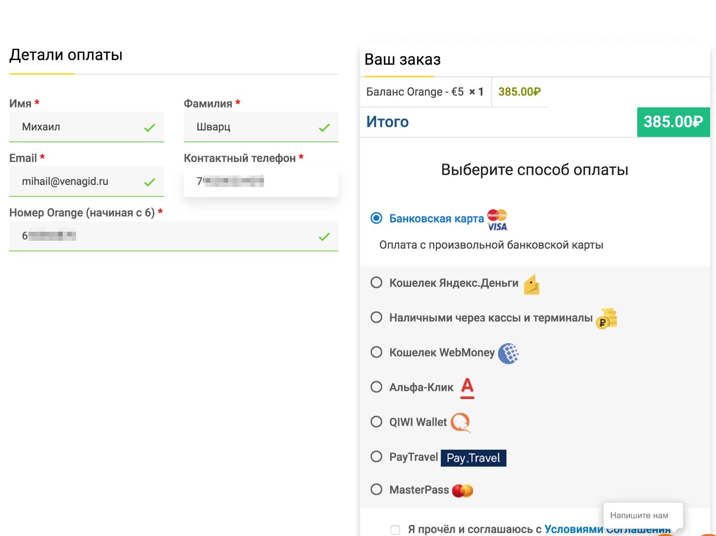The height and width of the screenshot is (536, 716).
Task: Click the Выберите способ оплаты heading
Action: coord(535,170)
